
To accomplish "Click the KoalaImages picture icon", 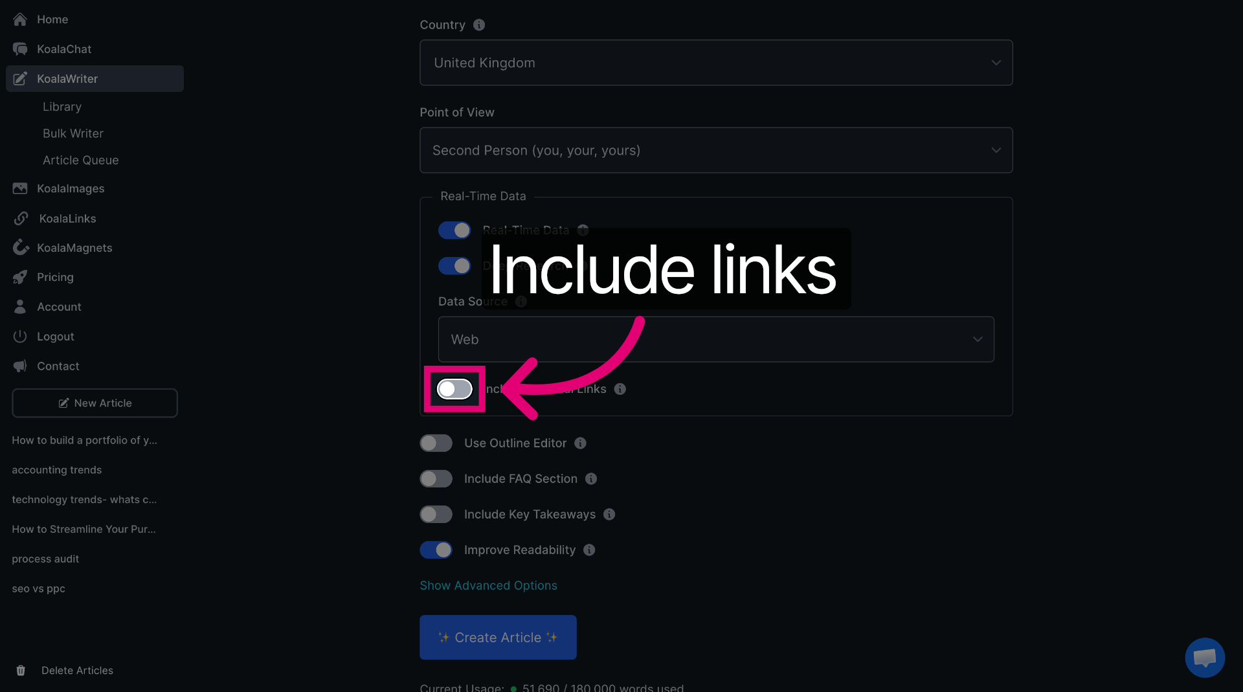I will pyautogui.click(x=20, y=188).
